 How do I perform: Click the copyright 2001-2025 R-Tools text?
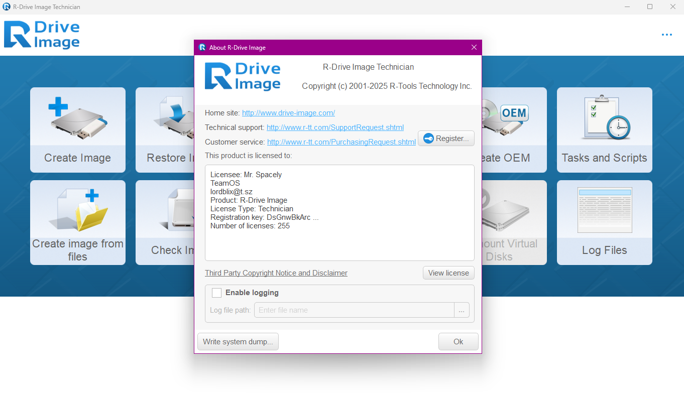coord(387,86)
